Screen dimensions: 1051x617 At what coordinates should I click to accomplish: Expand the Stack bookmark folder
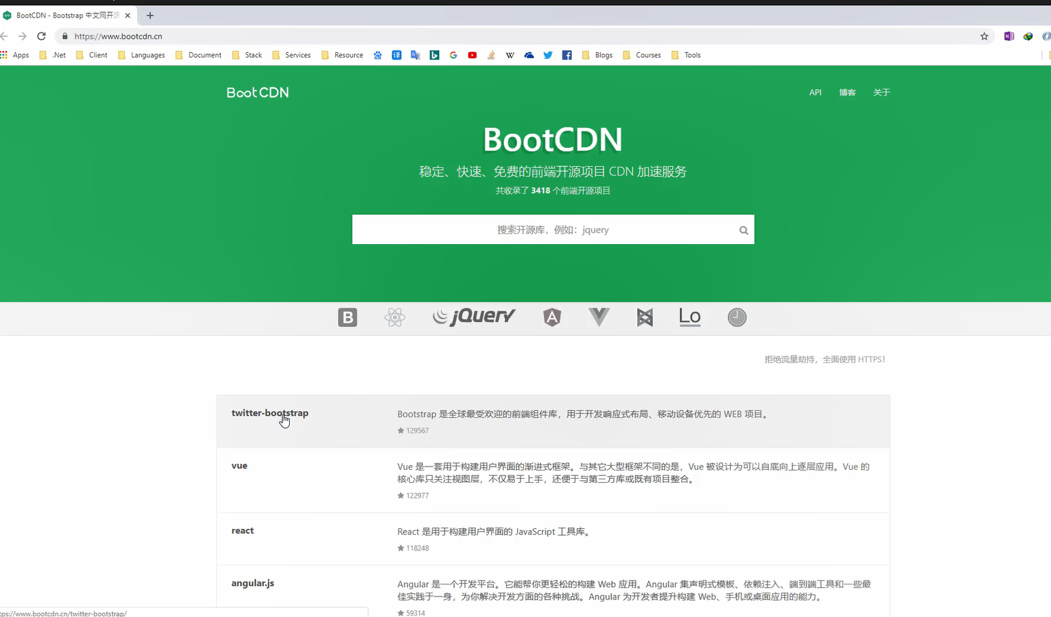click(x=247, y=55)
